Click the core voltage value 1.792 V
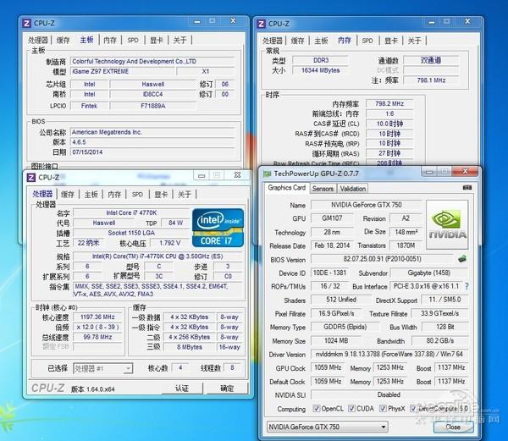The width and height of the screenshot is (508, 441). 170,243
